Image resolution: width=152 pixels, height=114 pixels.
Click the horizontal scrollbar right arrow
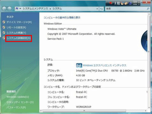tap(146, 111)
